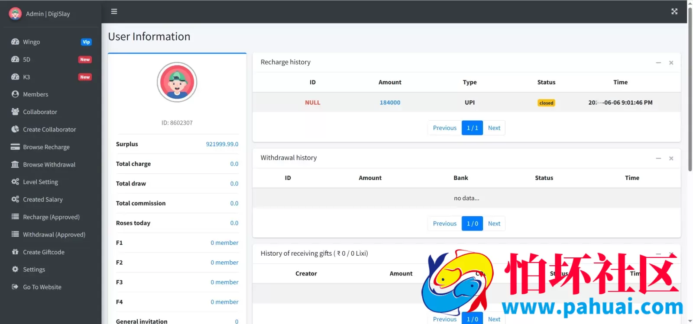Click the Surplus value 921999.99.0

[222, 144]
